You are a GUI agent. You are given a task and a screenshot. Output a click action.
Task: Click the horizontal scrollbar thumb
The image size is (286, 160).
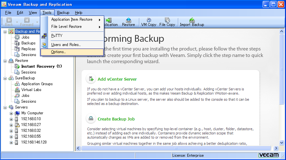pyautogui.click(x=176, y=148)
